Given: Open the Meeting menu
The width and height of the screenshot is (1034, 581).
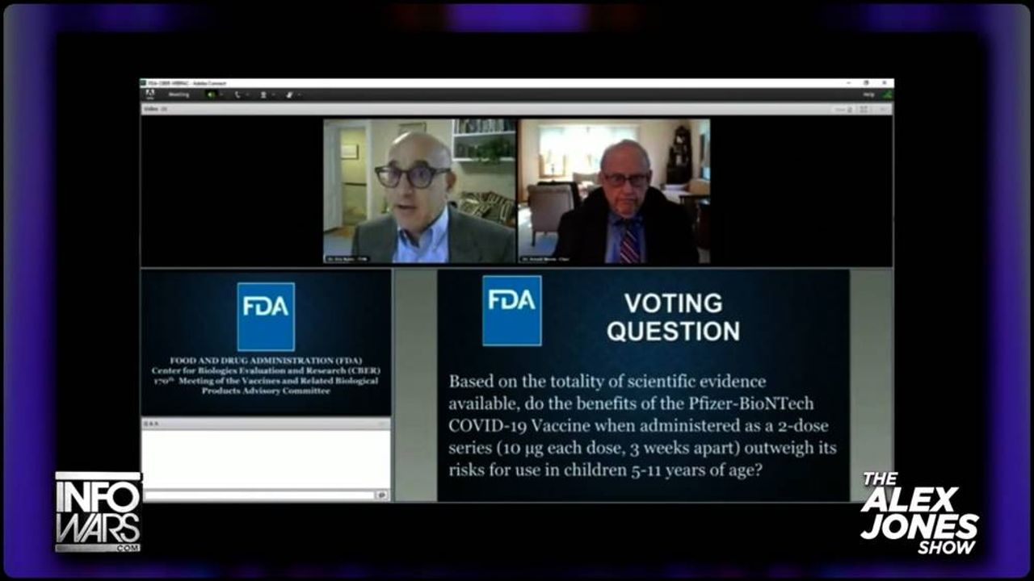Looking at the screenshot, I should [x=179, y=94].
